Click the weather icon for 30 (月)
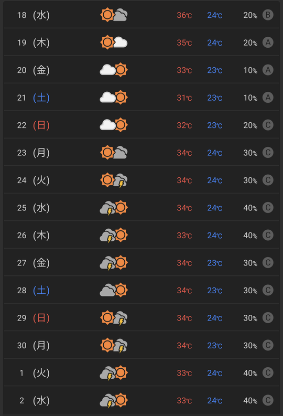The image size is (283, 416). 114,345
